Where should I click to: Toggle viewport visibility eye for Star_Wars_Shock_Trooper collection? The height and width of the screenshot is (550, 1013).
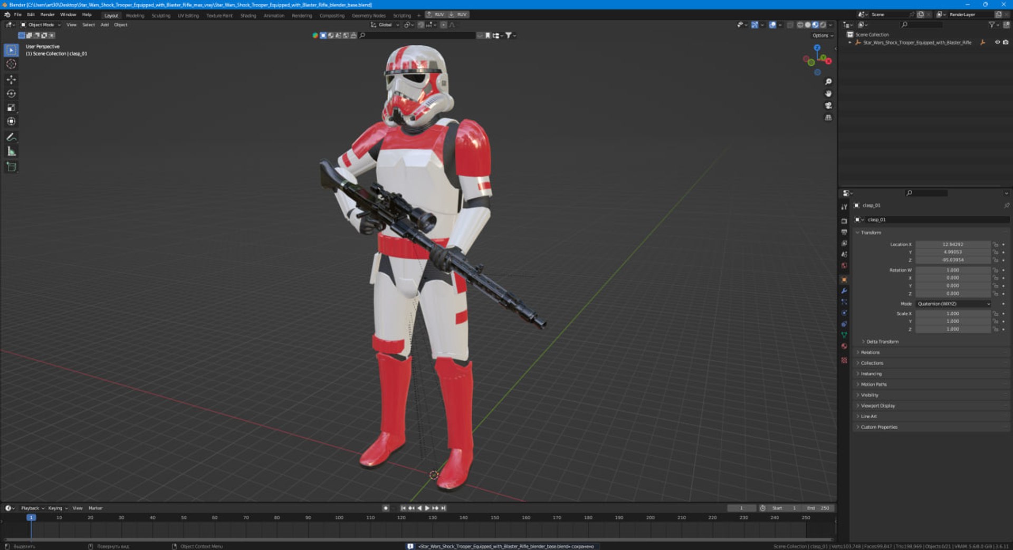point(997,42)
